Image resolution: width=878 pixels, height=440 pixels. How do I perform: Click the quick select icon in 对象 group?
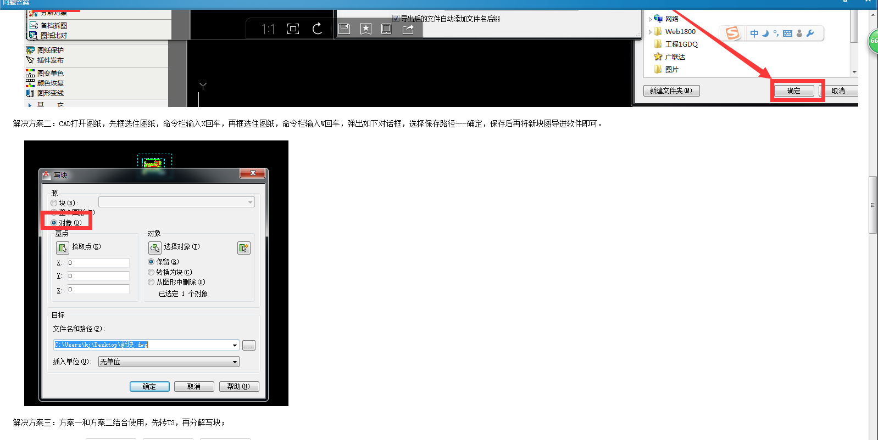pos(243,248)
